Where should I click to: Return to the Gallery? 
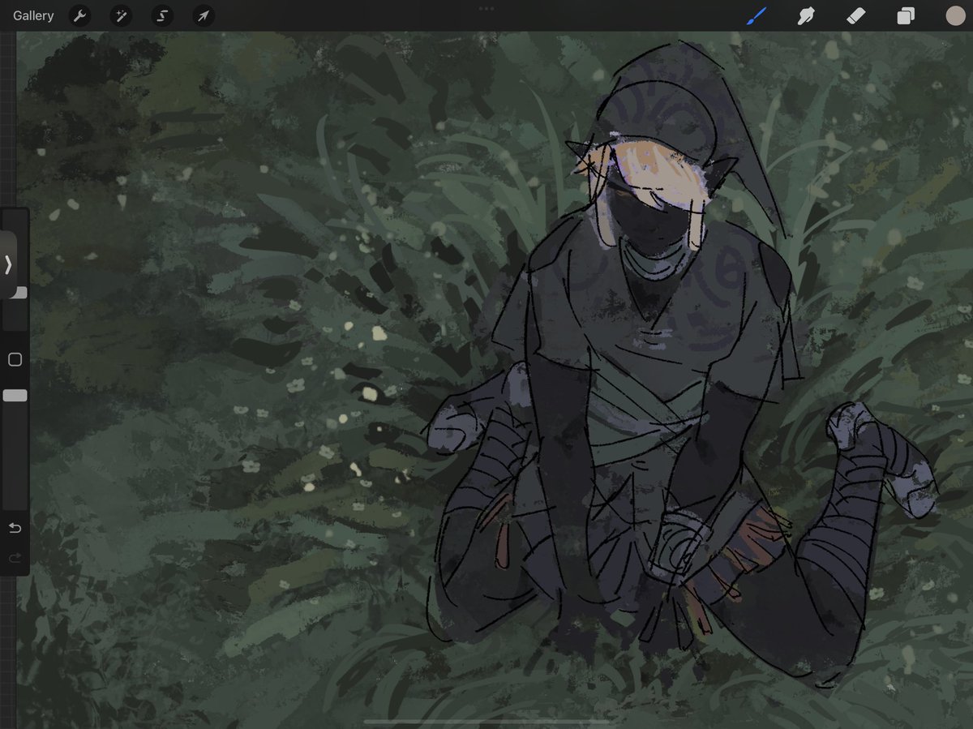[33, 15]
